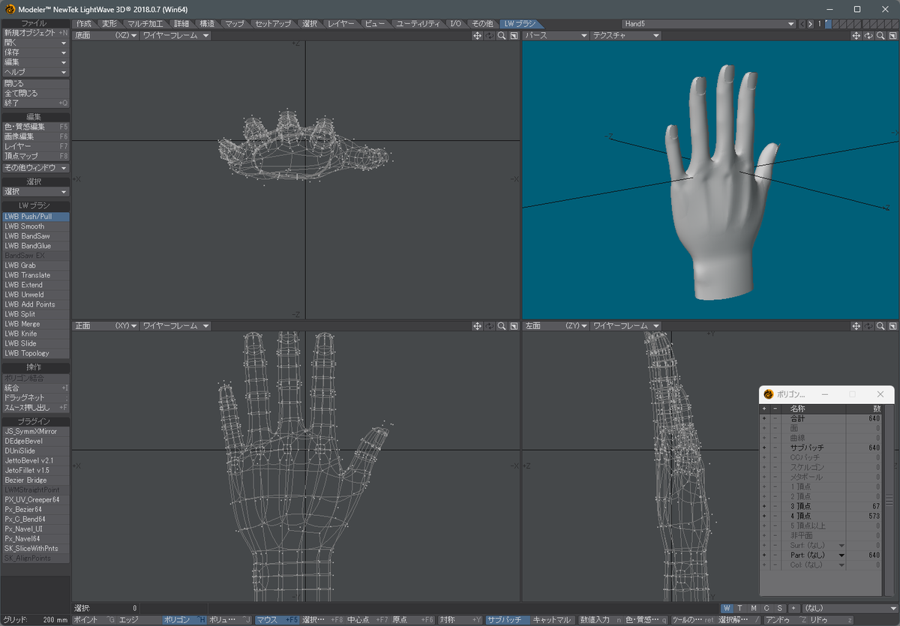Toggle ポイント selection mode
900x626 pixels.
point(94,620)
